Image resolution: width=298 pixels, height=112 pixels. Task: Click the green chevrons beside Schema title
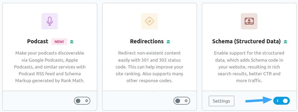coord(285,41)
